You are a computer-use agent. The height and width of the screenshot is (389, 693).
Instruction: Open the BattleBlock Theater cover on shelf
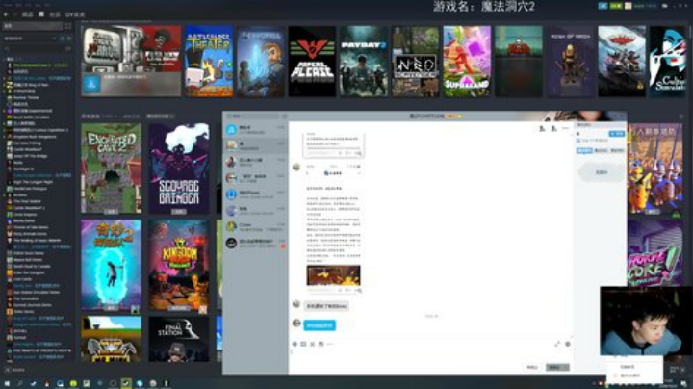pos(209,61)
